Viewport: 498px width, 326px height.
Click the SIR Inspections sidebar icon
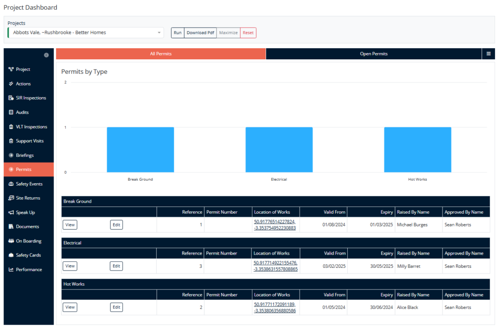(x=11, y=98)
